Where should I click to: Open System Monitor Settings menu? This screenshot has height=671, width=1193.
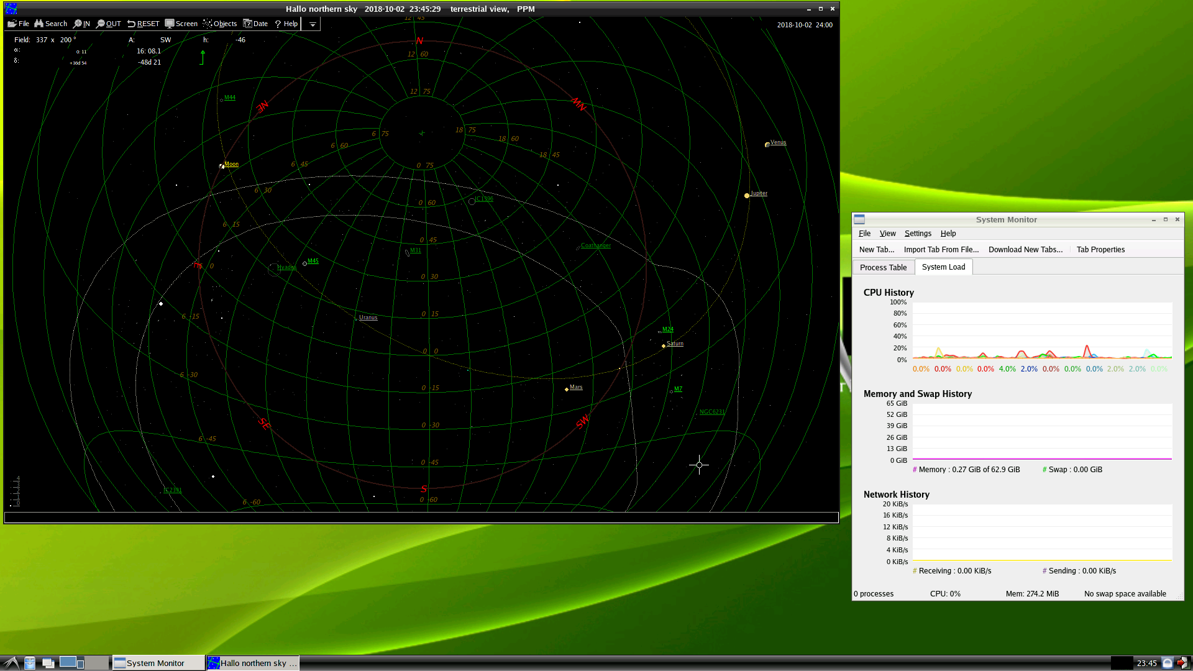[x=918, y=234]
